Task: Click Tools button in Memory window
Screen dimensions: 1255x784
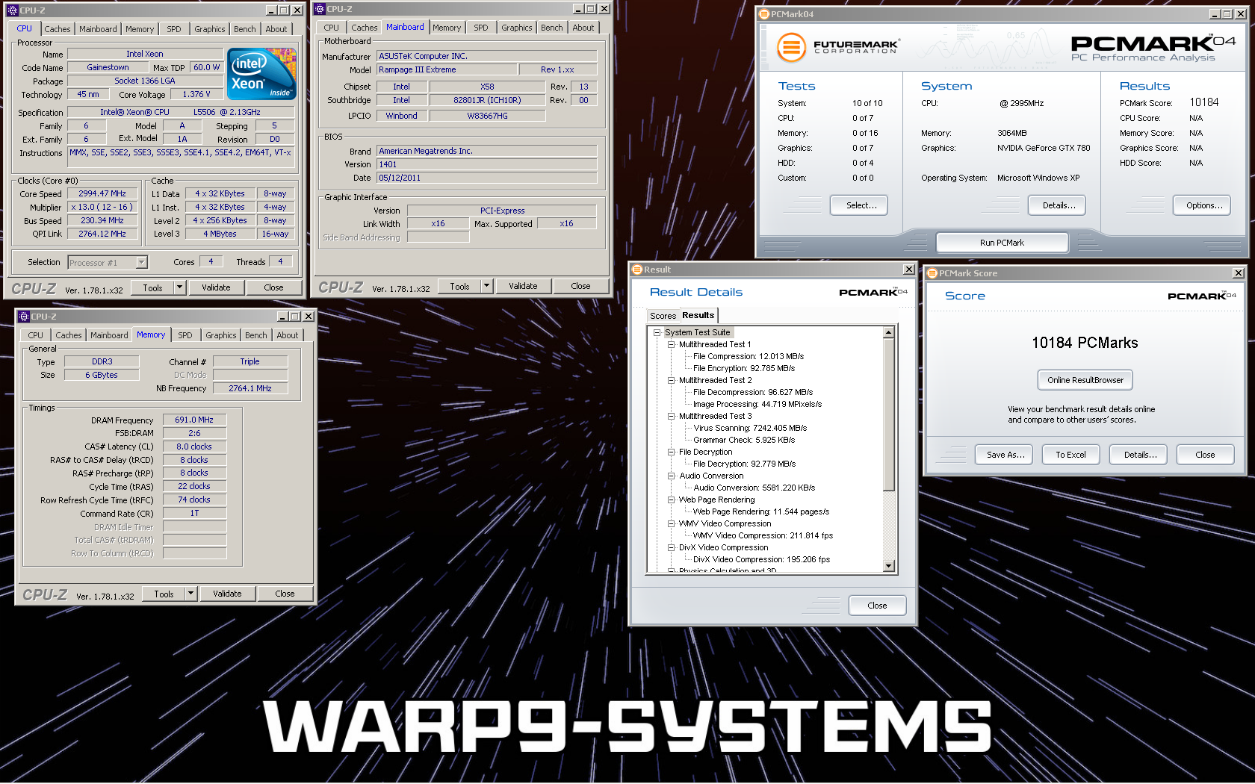Action: (x=164, y=594)
